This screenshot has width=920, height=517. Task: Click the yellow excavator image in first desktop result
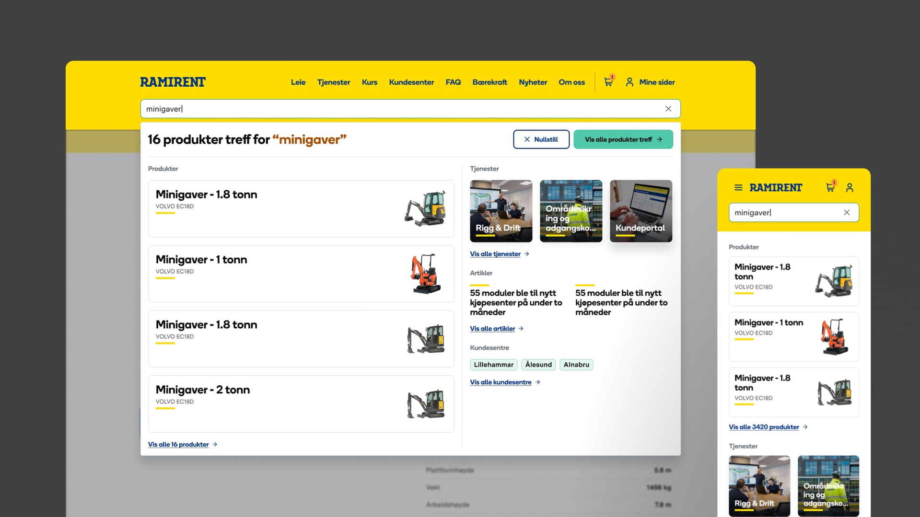tap(425, 208)
